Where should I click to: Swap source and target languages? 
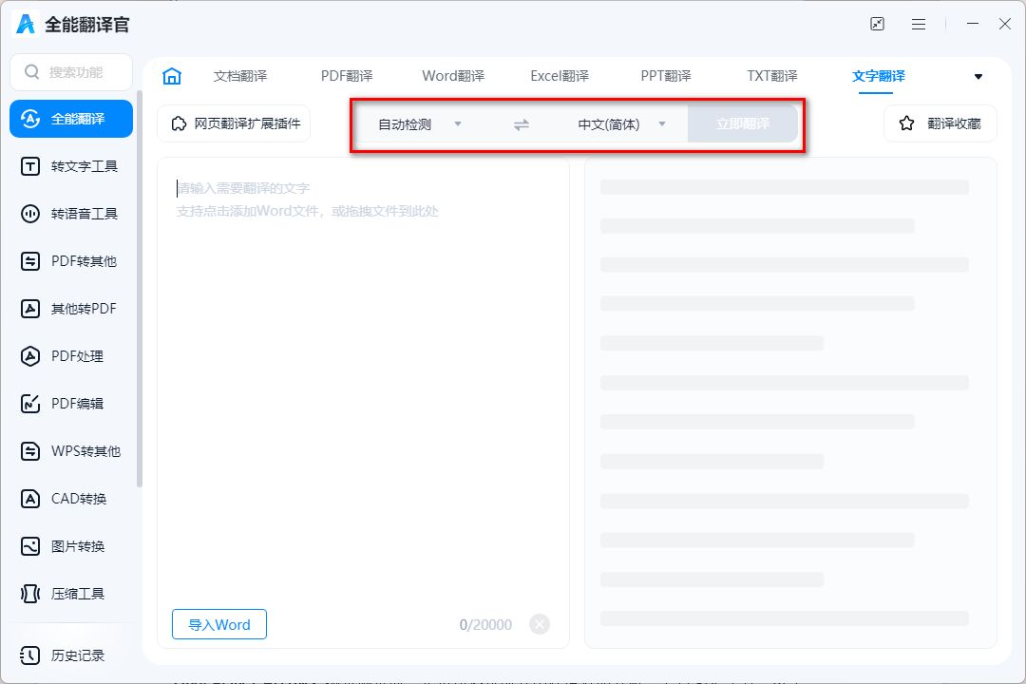pyautogui.click(x=521, y=123)
